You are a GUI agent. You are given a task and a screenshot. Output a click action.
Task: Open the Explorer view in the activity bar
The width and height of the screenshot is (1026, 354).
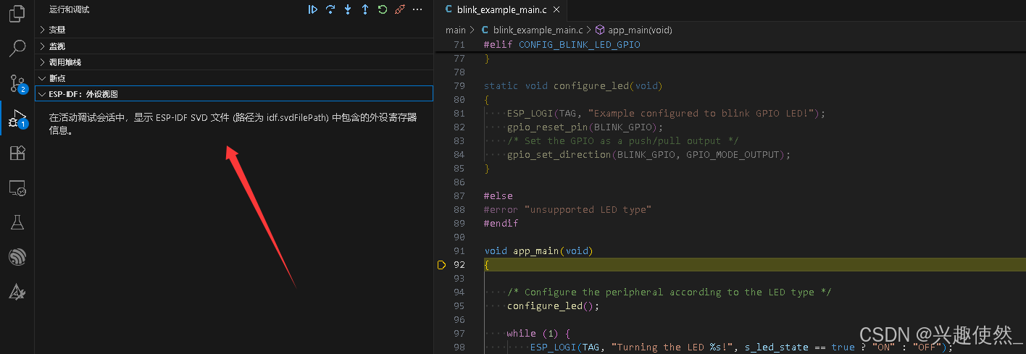pos(17,14)
